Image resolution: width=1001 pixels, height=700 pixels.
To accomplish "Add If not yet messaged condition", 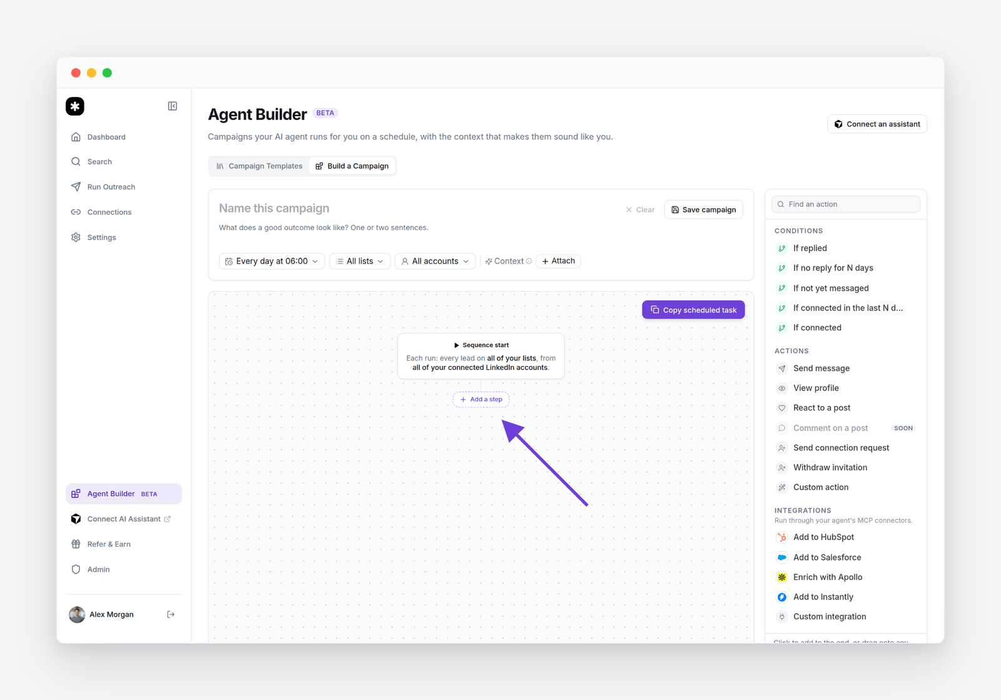I will 846,288.
